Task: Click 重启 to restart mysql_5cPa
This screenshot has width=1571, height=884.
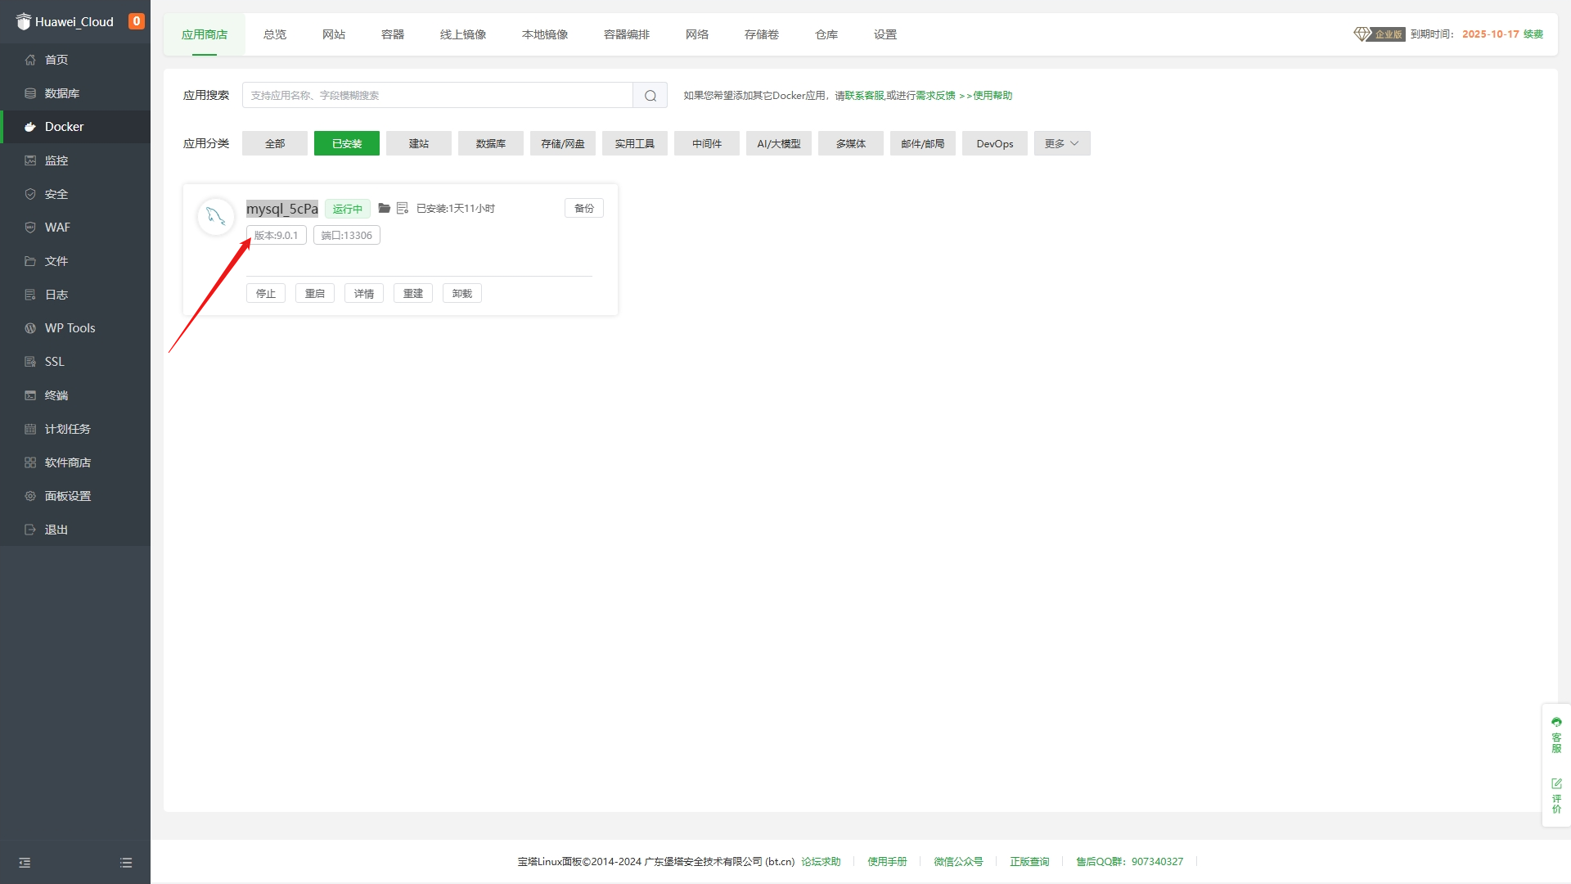Action: coord(315,293)
